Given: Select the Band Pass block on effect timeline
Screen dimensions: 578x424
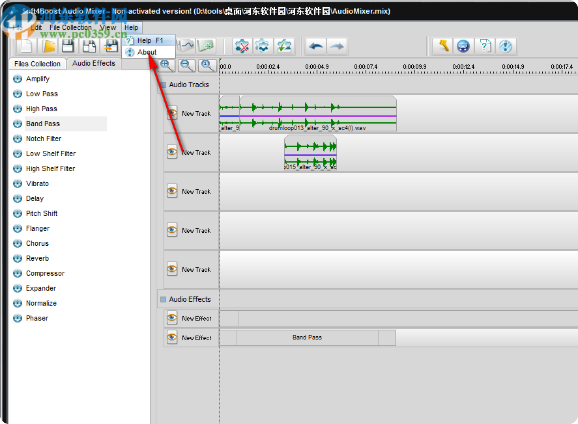Looking at the screenshot, I should [x=308, y=338].
